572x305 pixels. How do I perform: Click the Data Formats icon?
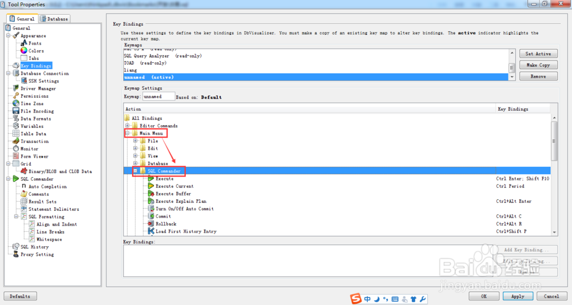[15, 118]
